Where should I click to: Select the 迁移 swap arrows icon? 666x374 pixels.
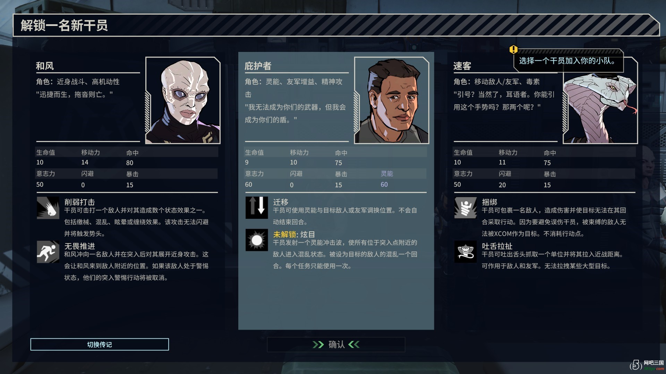(x=257, y=208)
